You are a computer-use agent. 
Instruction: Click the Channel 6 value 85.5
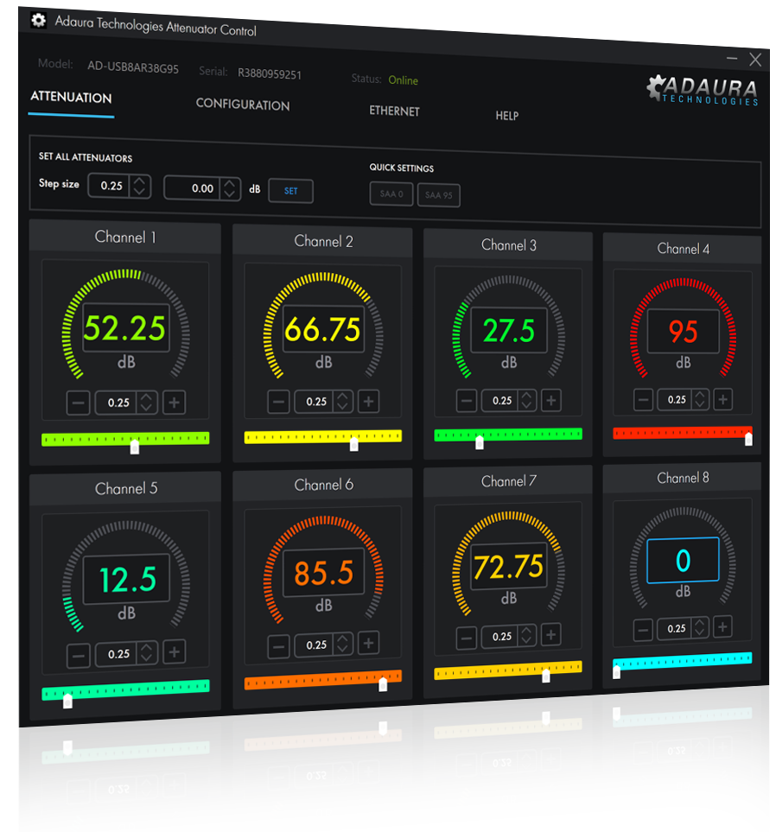tap(323, 573)
